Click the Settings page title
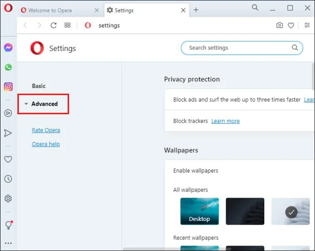This screenshot has width=315, height=251. coord(63,48)
